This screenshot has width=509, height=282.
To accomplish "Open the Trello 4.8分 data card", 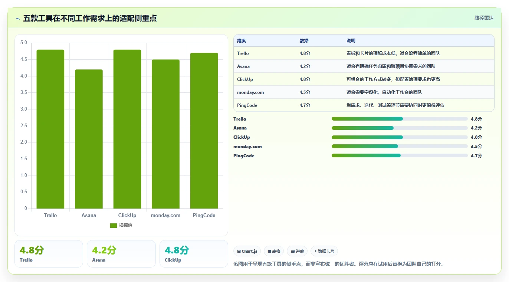I will coord(49,254).
